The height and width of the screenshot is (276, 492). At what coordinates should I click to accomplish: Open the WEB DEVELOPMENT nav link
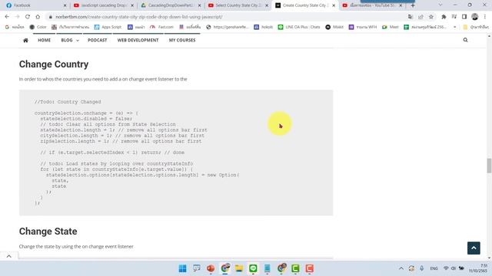coord(138,40)
